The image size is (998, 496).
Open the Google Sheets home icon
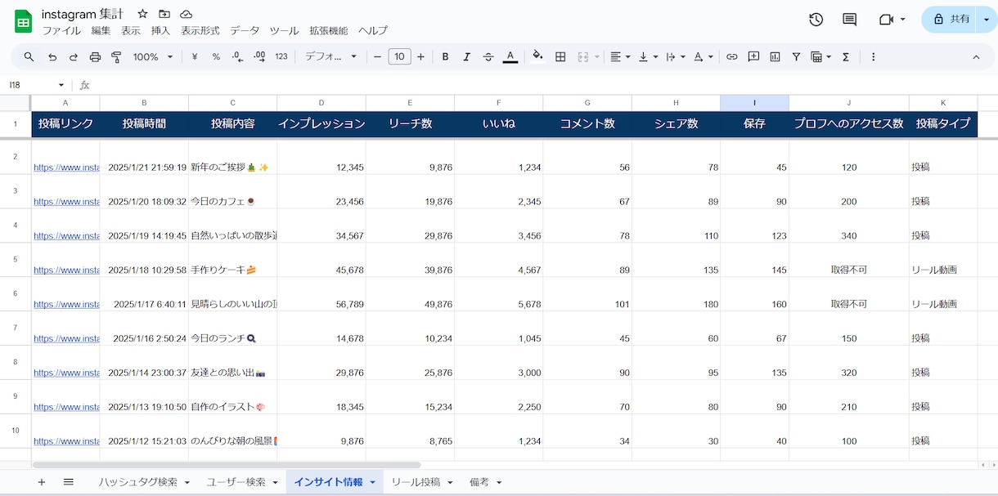[23, 21]
